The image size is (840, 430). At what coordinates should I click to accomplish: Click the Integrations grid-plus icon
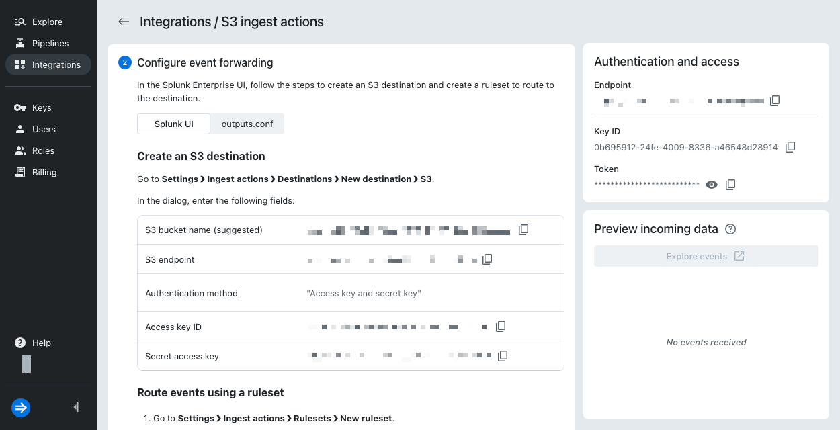tap(19, 64)
